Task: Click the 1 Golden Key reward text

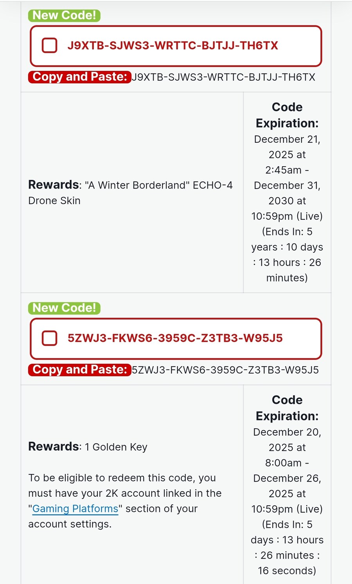Action: pyautogui.click(x=116, y=447)
